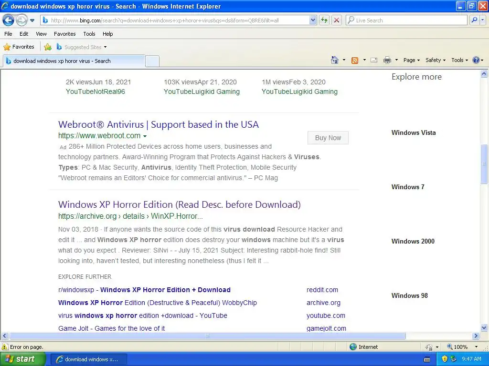Open r/windowsxp Horror Edition link
489x366 pixels.
click(144, 290)
